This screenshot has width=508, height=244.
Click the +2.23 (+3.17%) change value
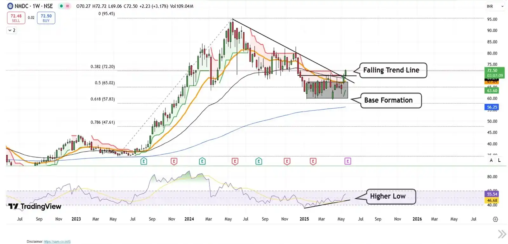154,6
